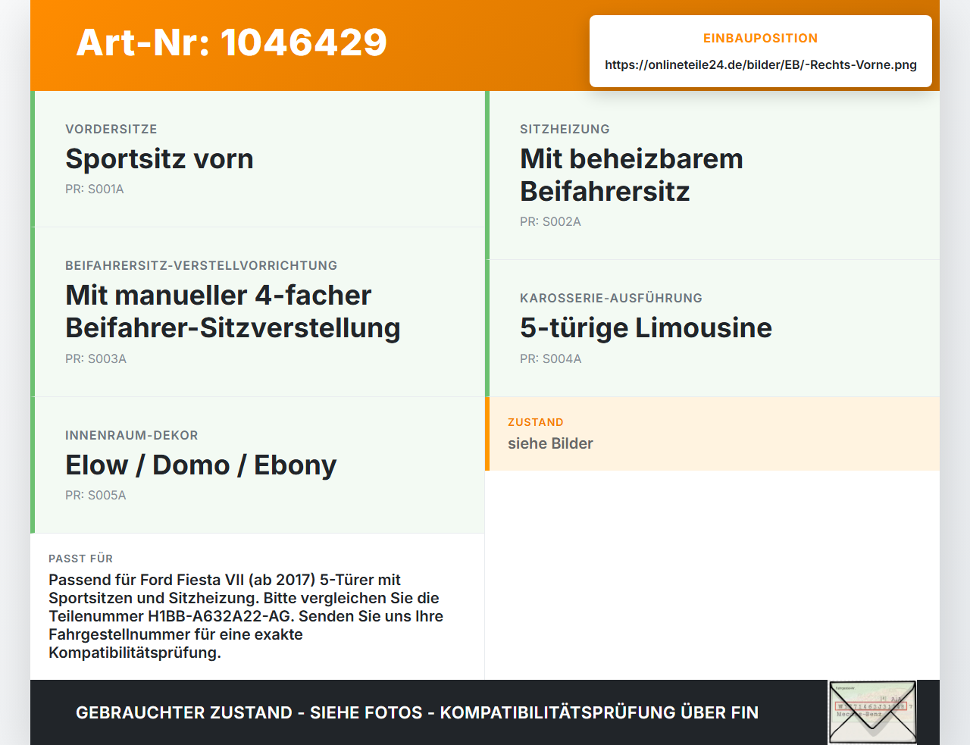Select the EINBAUPOSITION label
The width and height of the screenshot is (970, 745).
click(x=761, y=38)
